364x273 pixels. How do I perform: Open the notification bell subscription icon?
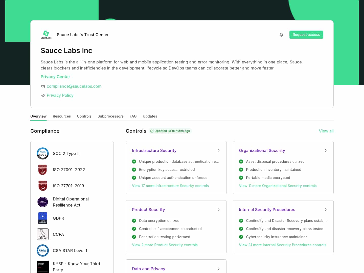(281, 35)
